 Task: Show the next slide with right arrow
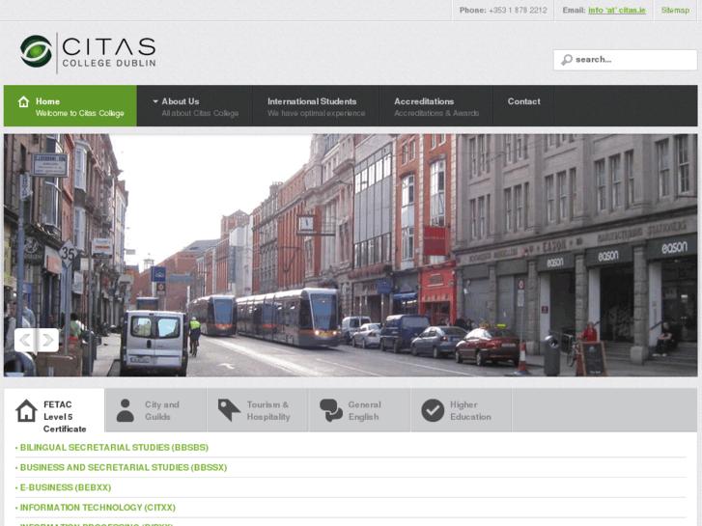click(48, 341)
